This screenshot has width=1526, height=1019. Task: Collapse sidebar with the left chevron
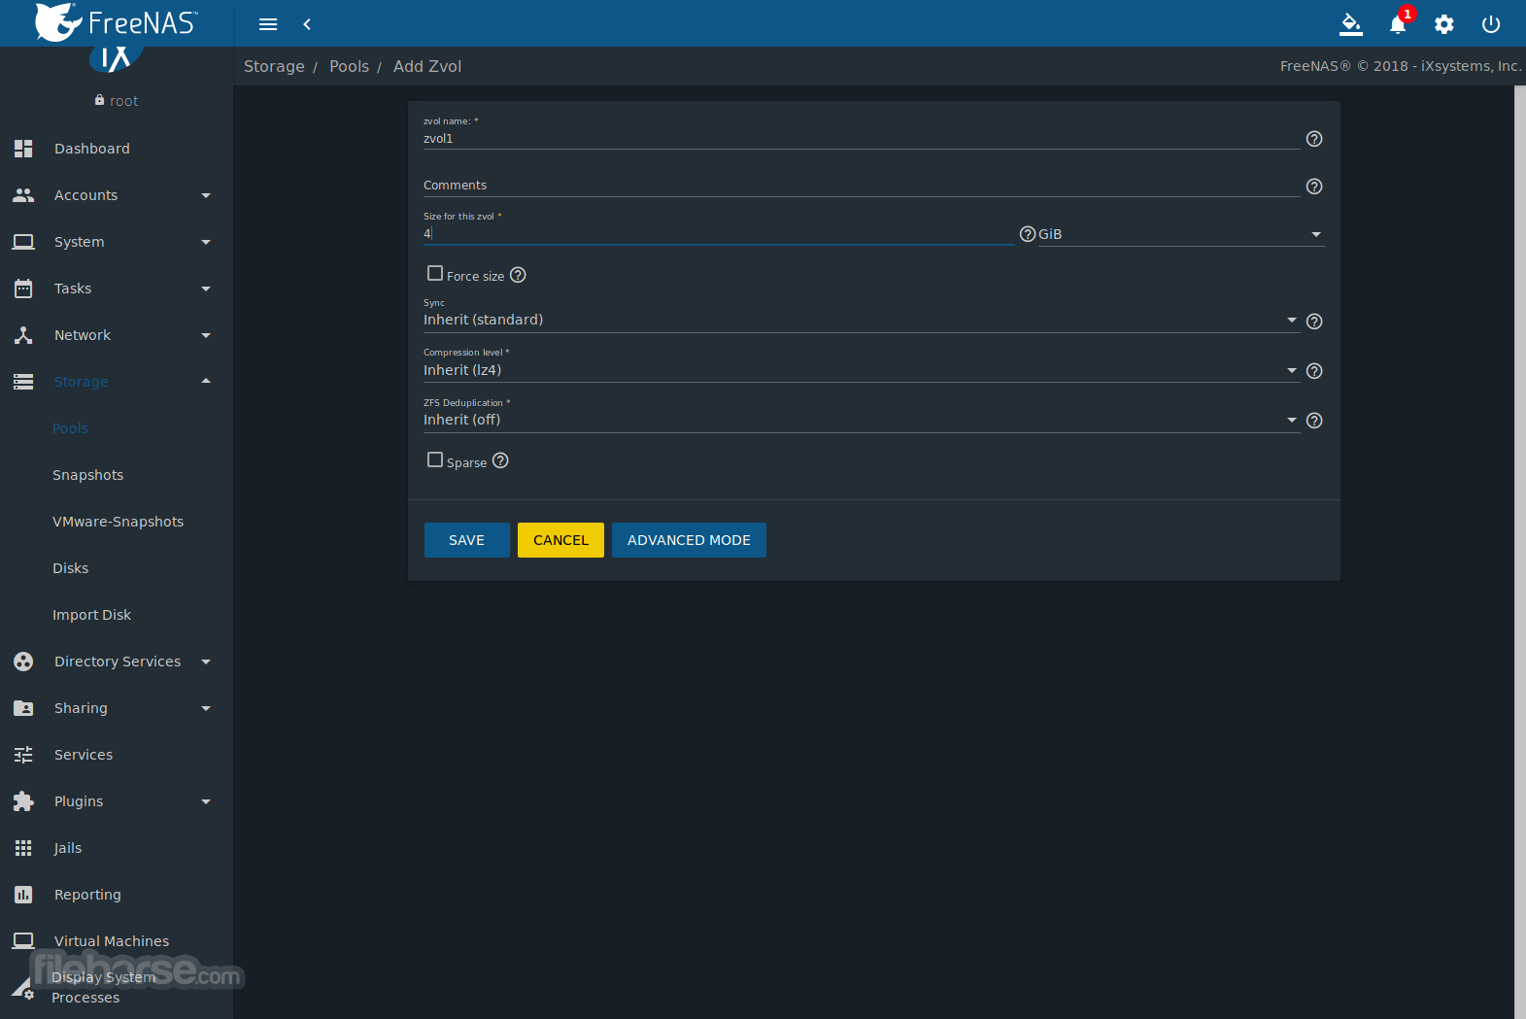(307, 24)
